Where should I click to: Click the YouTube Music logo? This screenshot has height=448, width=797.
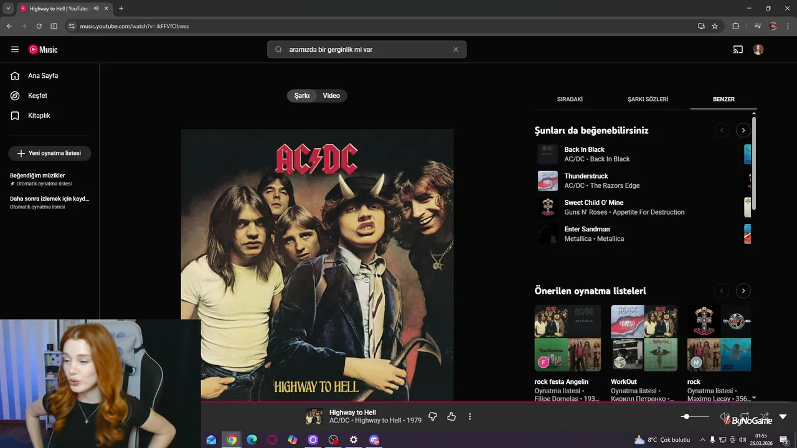point(43,49)
